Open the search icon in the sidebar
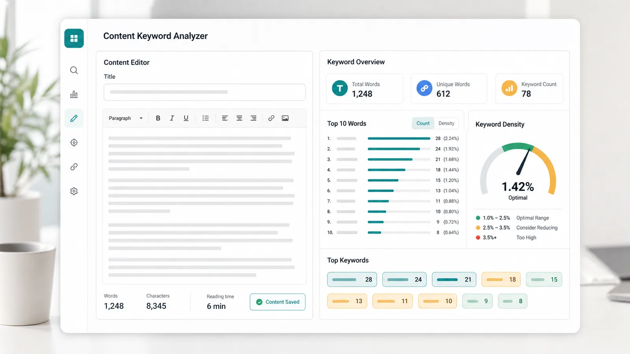The height and width of the screenshot is (354, 630). pos(74,70)
